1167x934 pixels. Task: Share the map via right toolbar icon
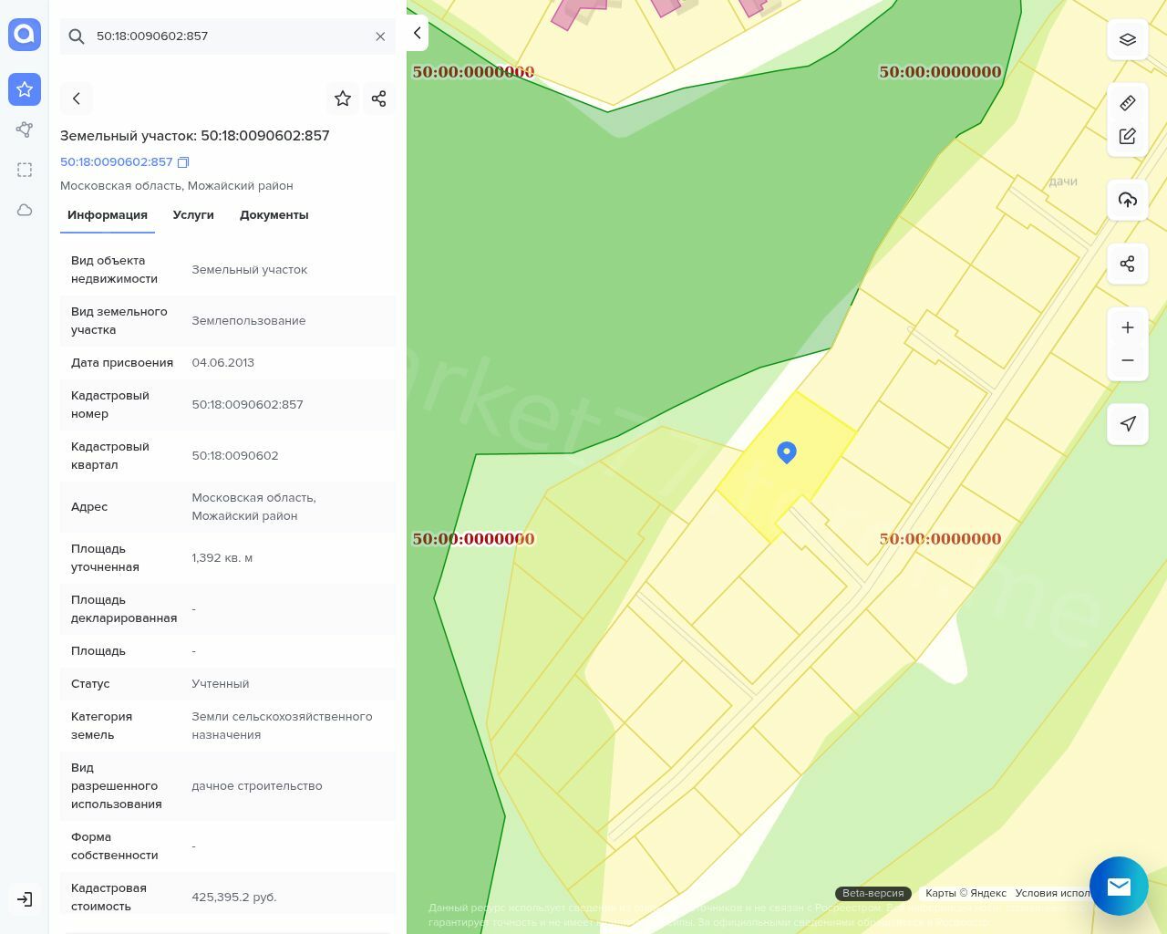(x=1127, y=264)
